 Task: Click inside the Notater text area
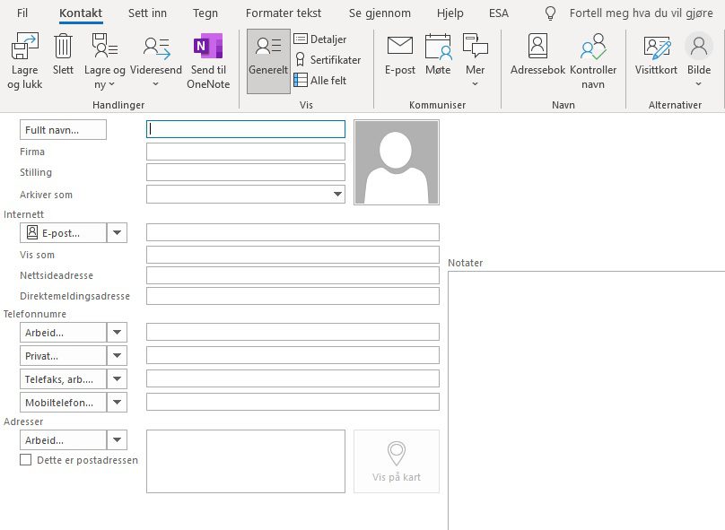point(586,400)
